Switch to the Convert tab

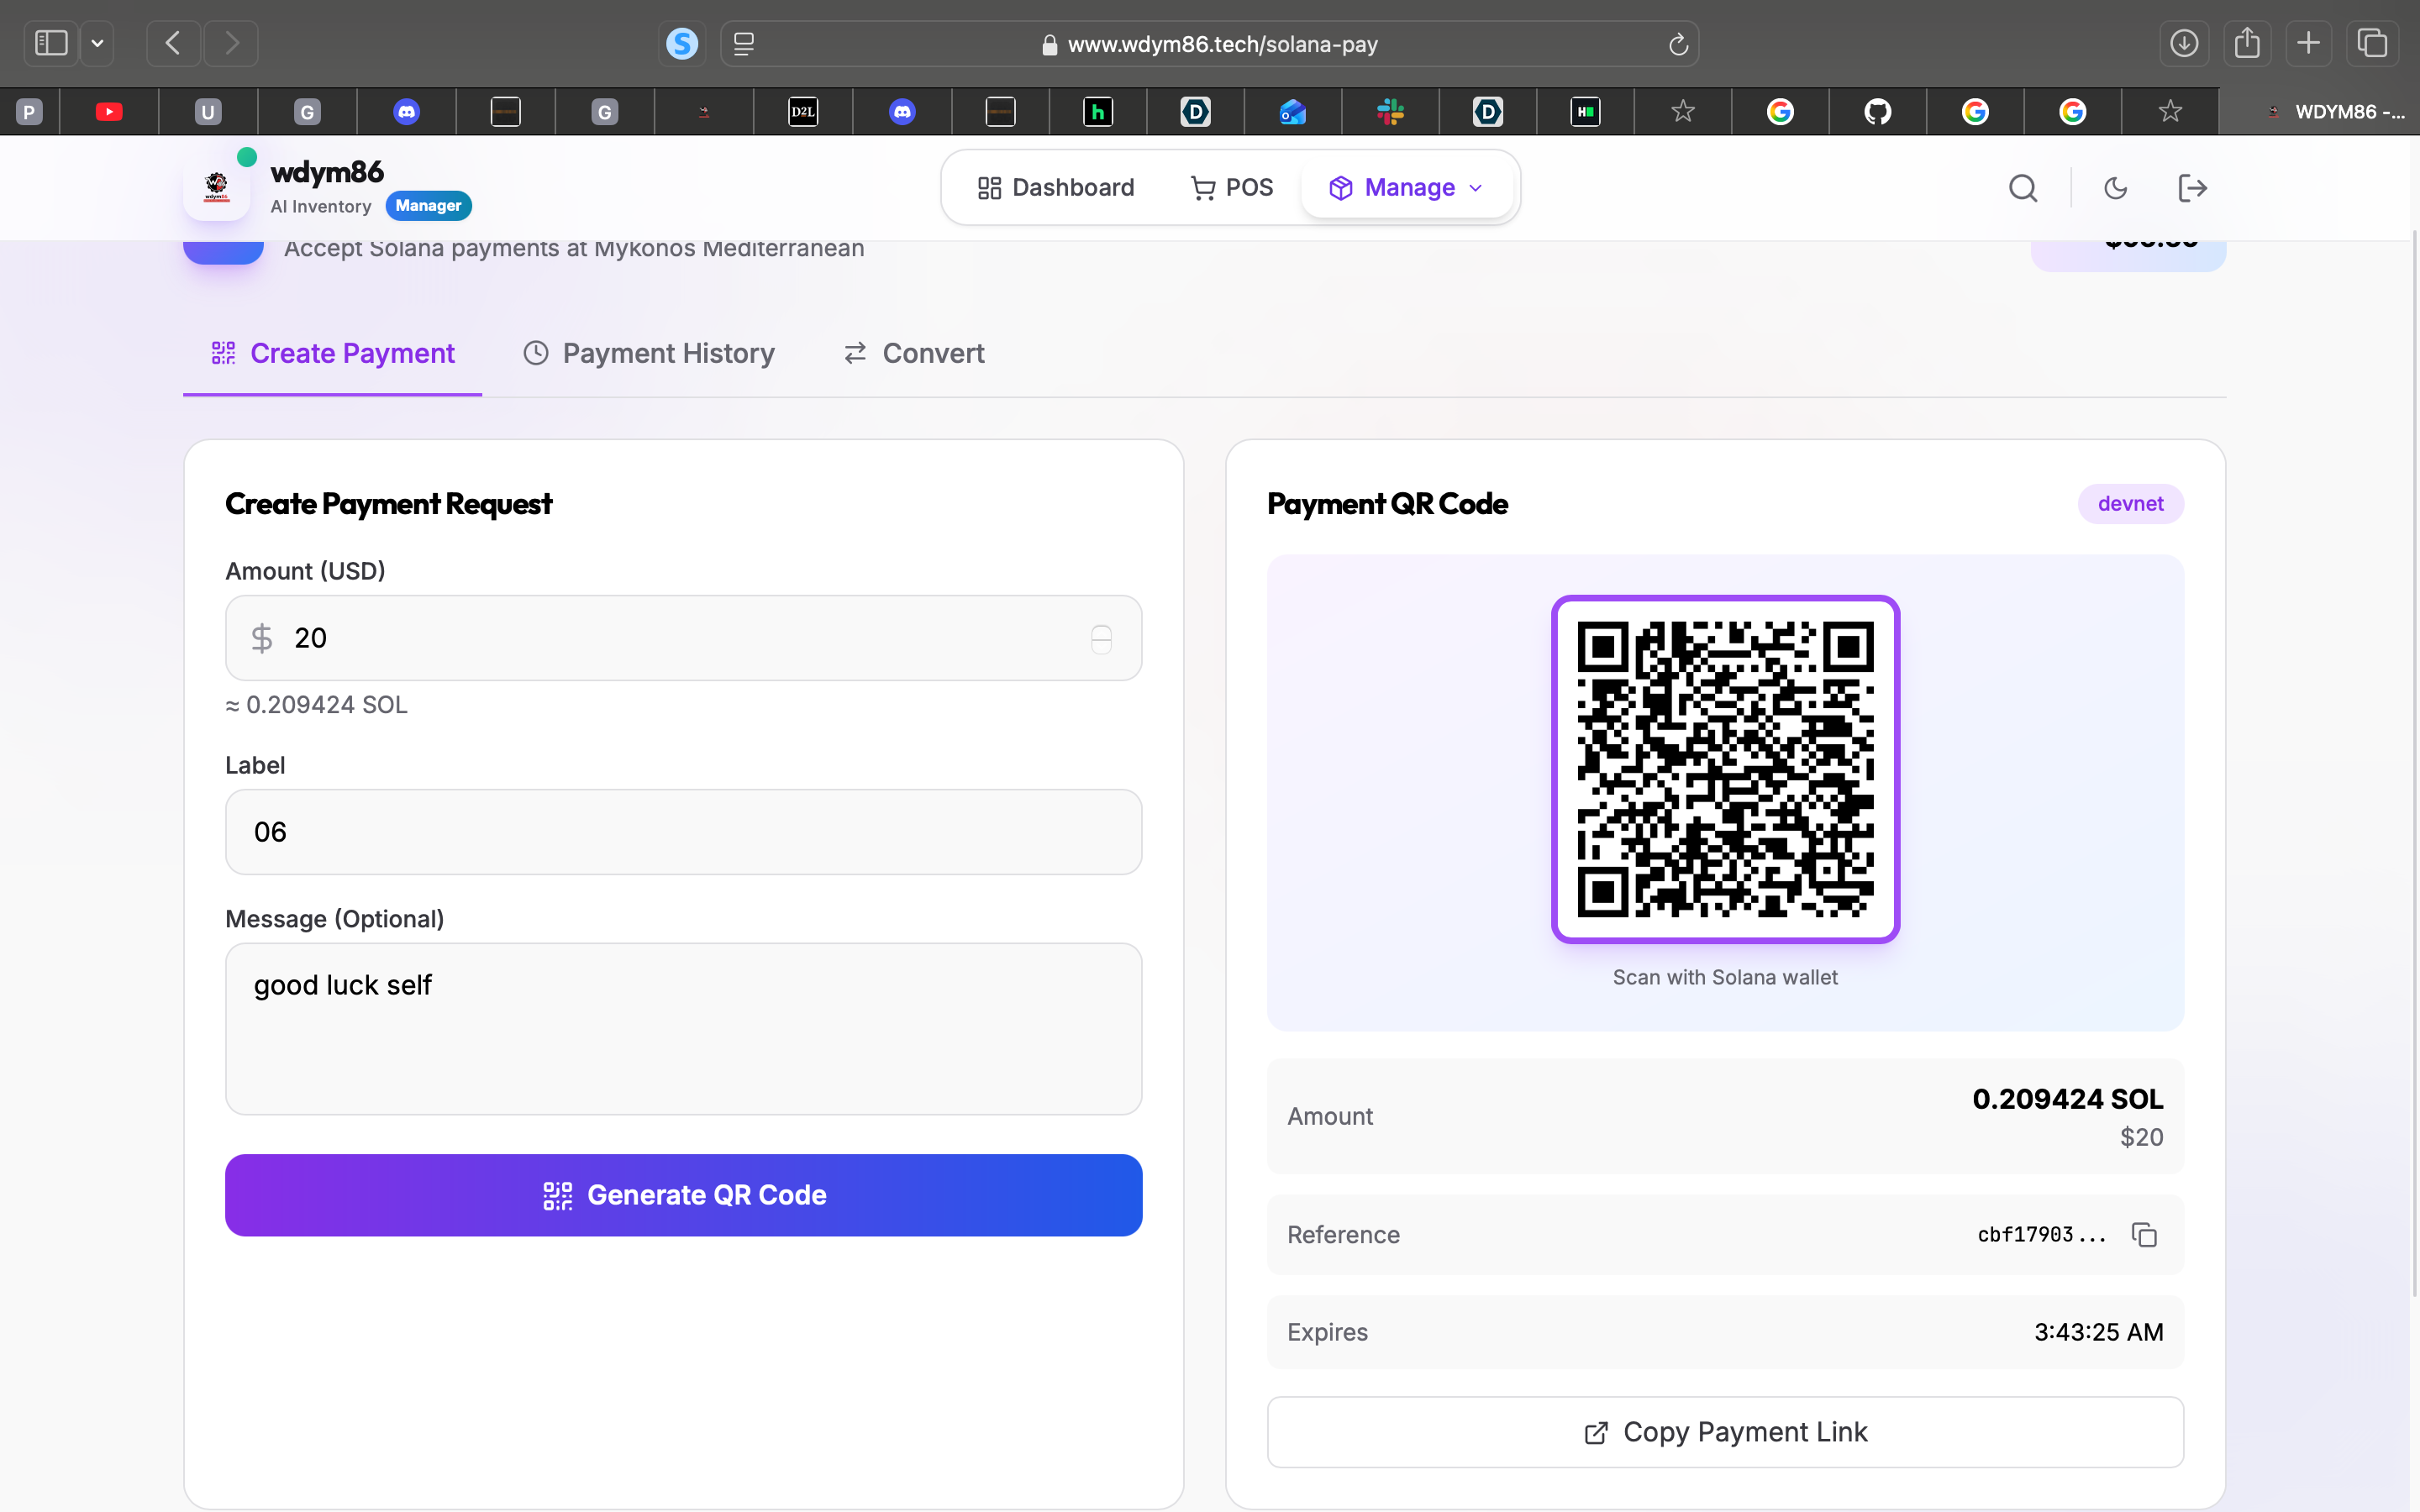coord(914,353)
